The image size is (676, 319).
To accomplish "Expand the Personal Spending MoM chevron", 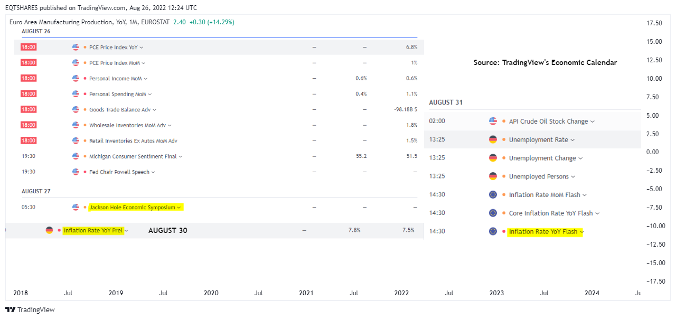I will coord(150,95).
